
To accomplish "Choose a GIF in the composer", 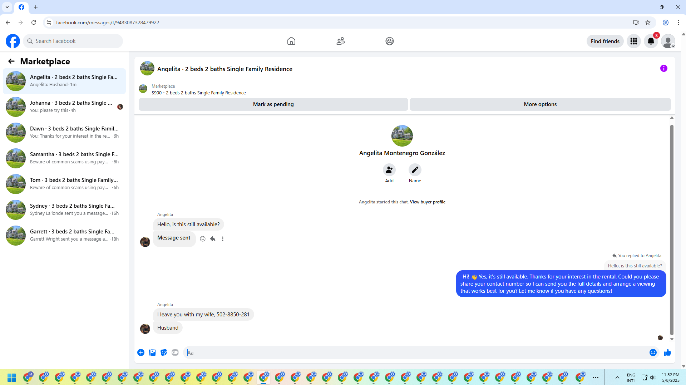I will point(175,352).
